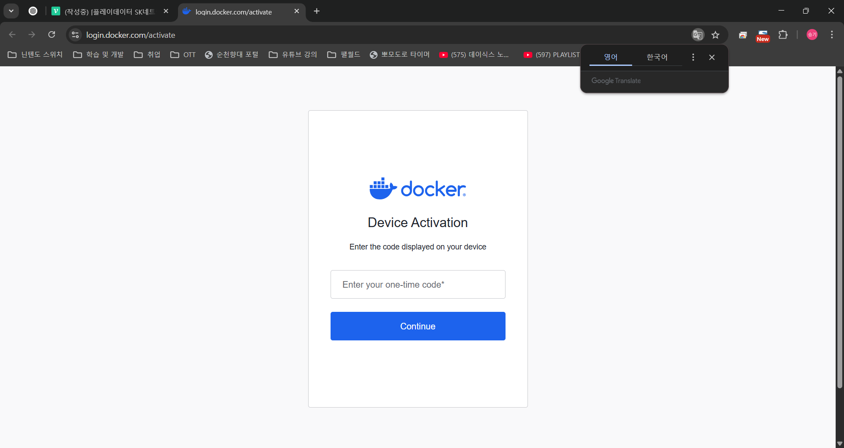Open the 뽀모도로 타이머 bookmark

point(400,54)
